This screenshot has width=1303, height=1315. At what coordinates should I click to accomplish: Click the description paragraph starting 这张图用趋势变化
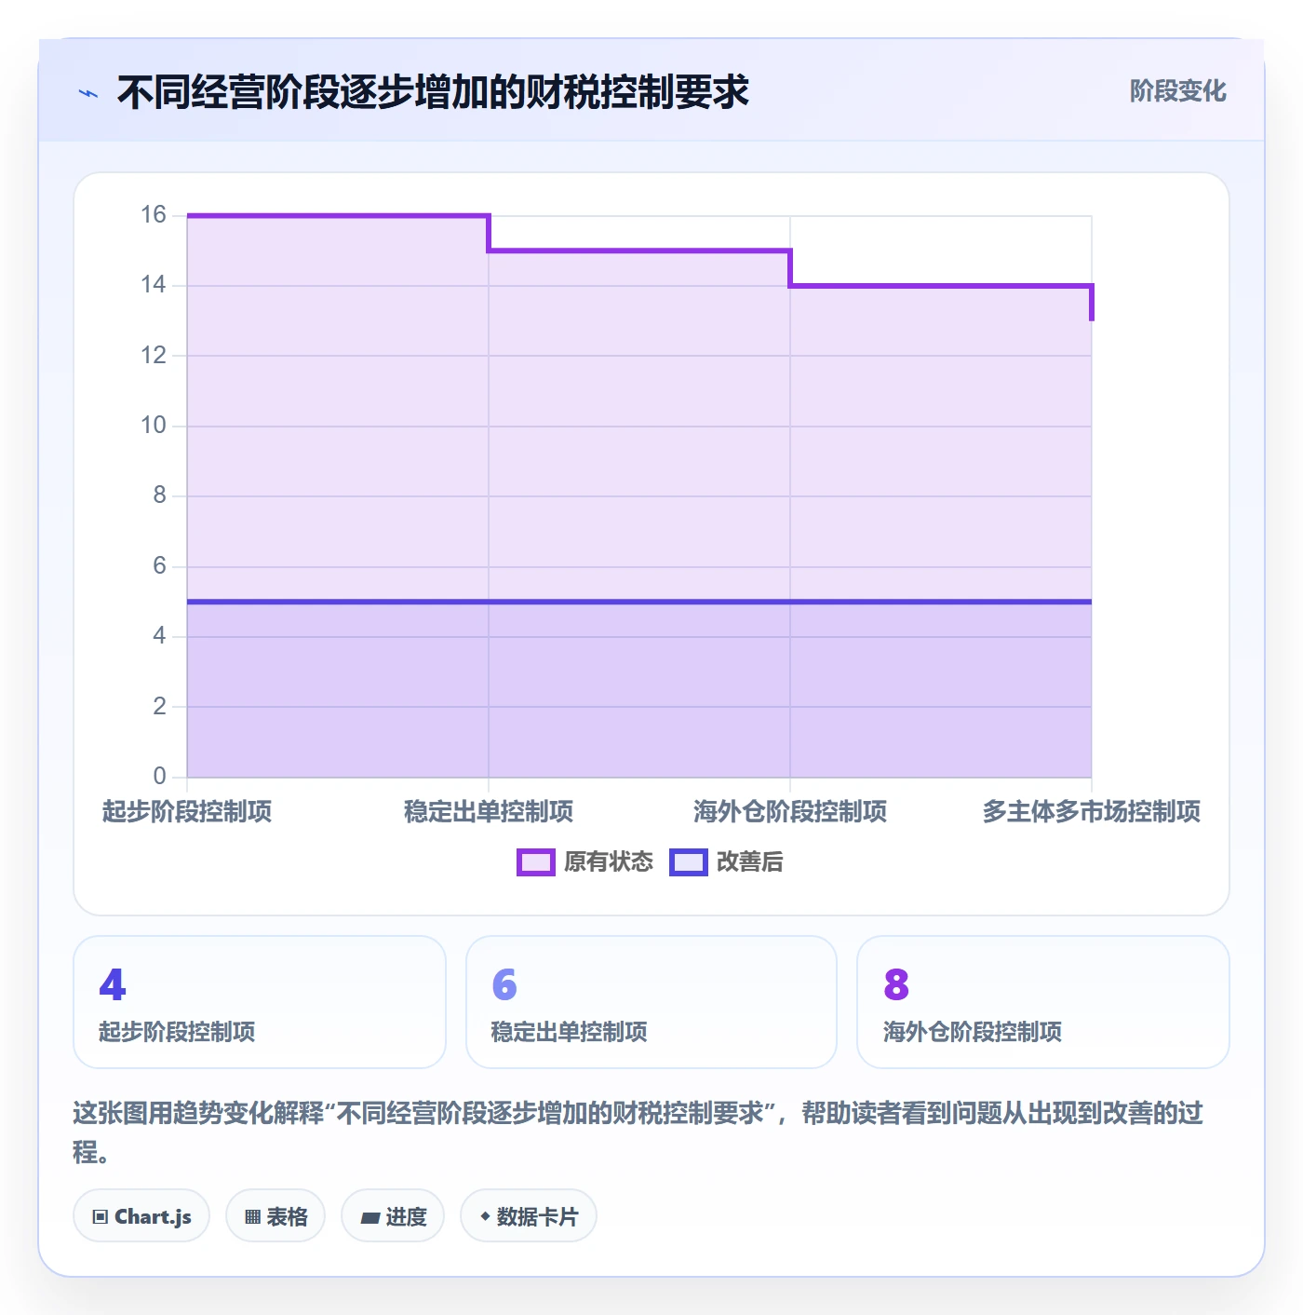pyautogui.click(x=638, y=1132)
